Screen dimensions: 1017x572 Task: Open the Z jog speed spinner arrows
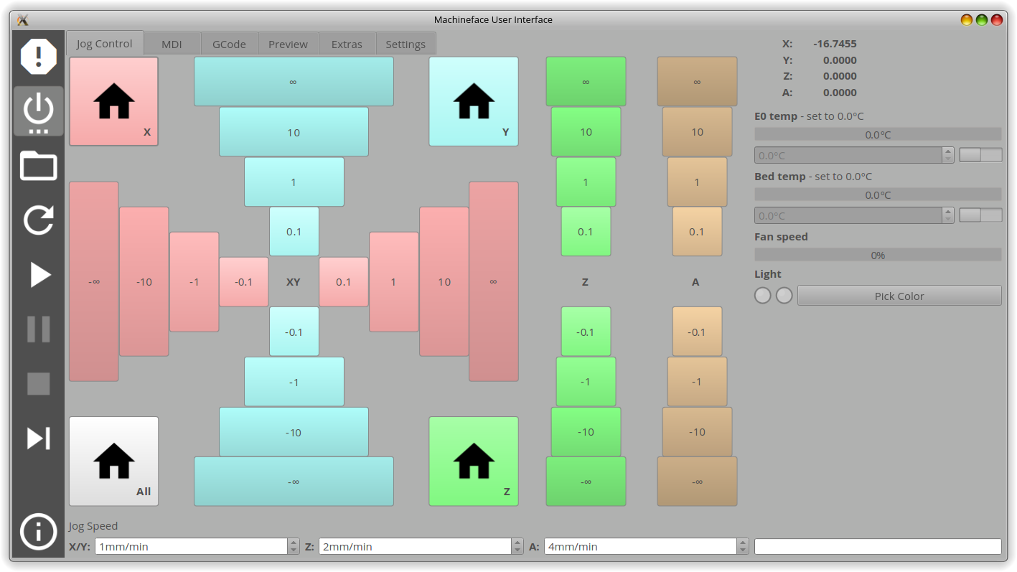517,547
